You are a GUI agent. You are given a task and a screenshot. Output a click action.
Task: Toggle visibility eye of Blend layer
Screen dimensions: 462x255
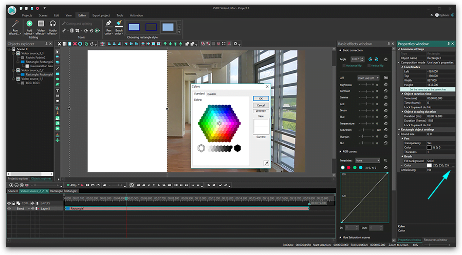9,208
